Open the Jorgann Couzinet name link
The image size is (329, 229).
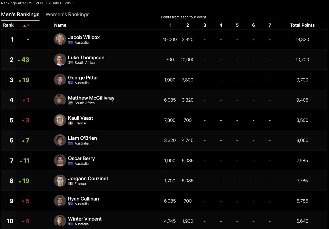(88, 178)
